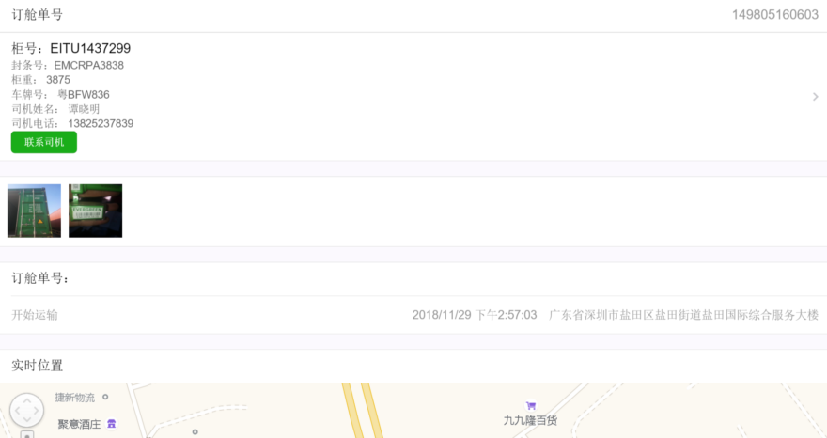The height and width of the screenshot is (438, 827).
Task: Click the booking number 149805160603
Action: 774,15
